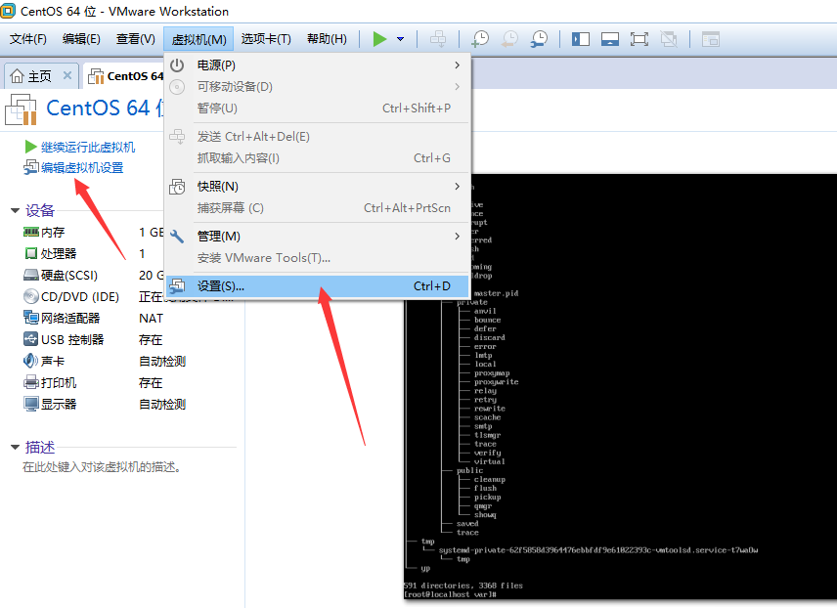The height and width of the screenshot is (608, 837).
Task: Click the green power-on play icon in toolbar
Action: [x=379, y=39]
